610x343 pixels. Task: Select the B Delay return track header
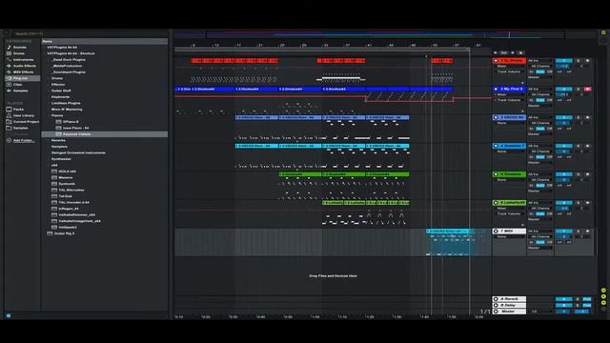pos(509,305)
